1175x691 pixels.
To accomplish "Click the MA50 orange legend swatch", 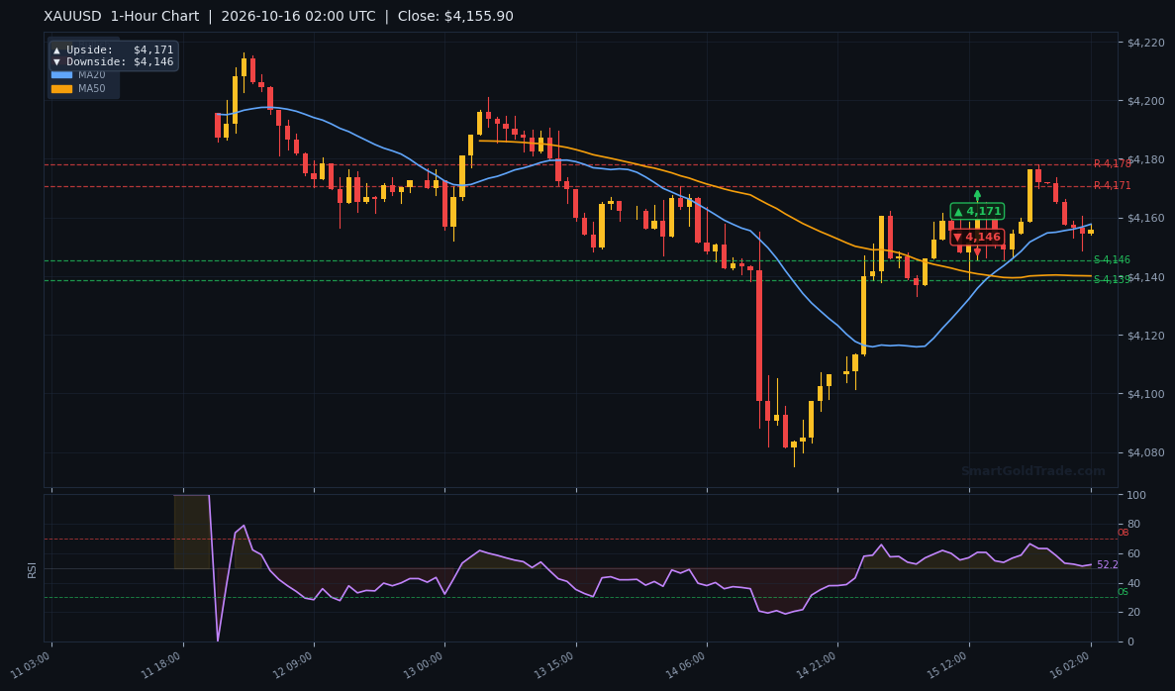I will [61, 88].
